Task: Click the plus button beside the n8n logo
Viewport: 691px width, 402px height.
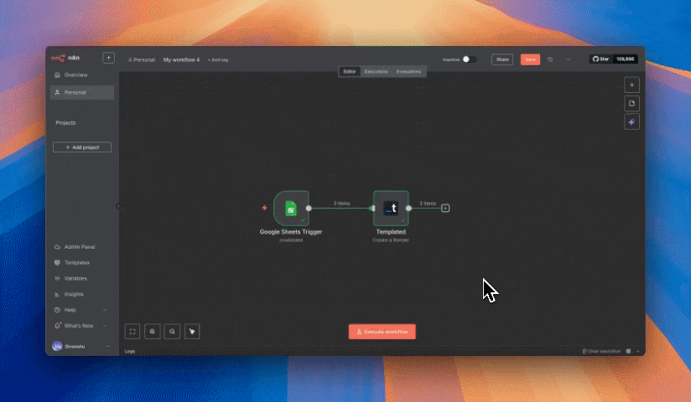Action: tap(108, 58)
